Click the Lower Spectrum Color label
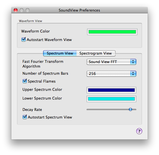159x155 pixels. (x=42, y=98)
